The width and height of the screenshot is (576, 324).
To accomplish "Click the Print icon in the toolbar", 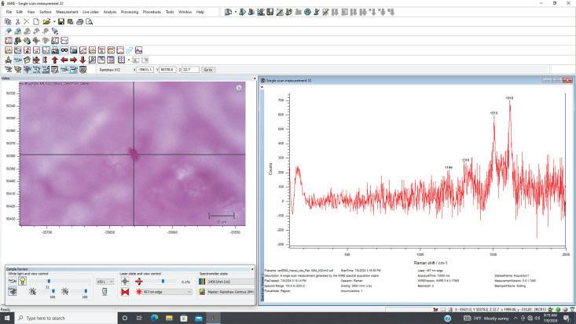I will point(79,22).
